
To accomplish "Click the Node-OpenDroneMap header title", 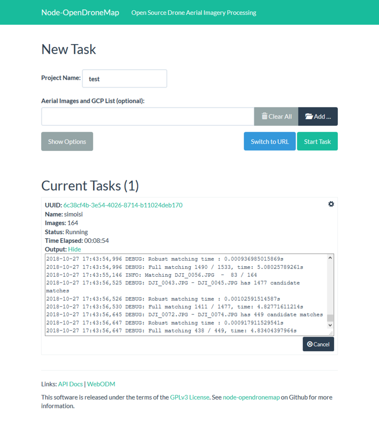I will 80,12.
